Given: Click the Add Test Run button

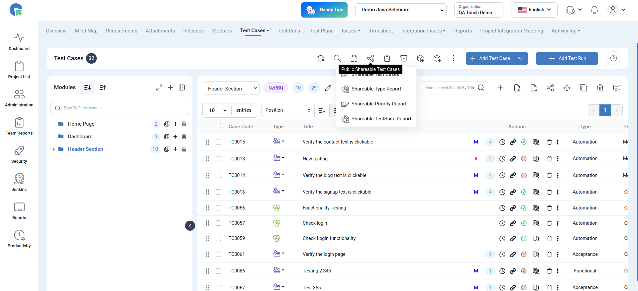Looking at the screenshot, I should pos(567,58).
